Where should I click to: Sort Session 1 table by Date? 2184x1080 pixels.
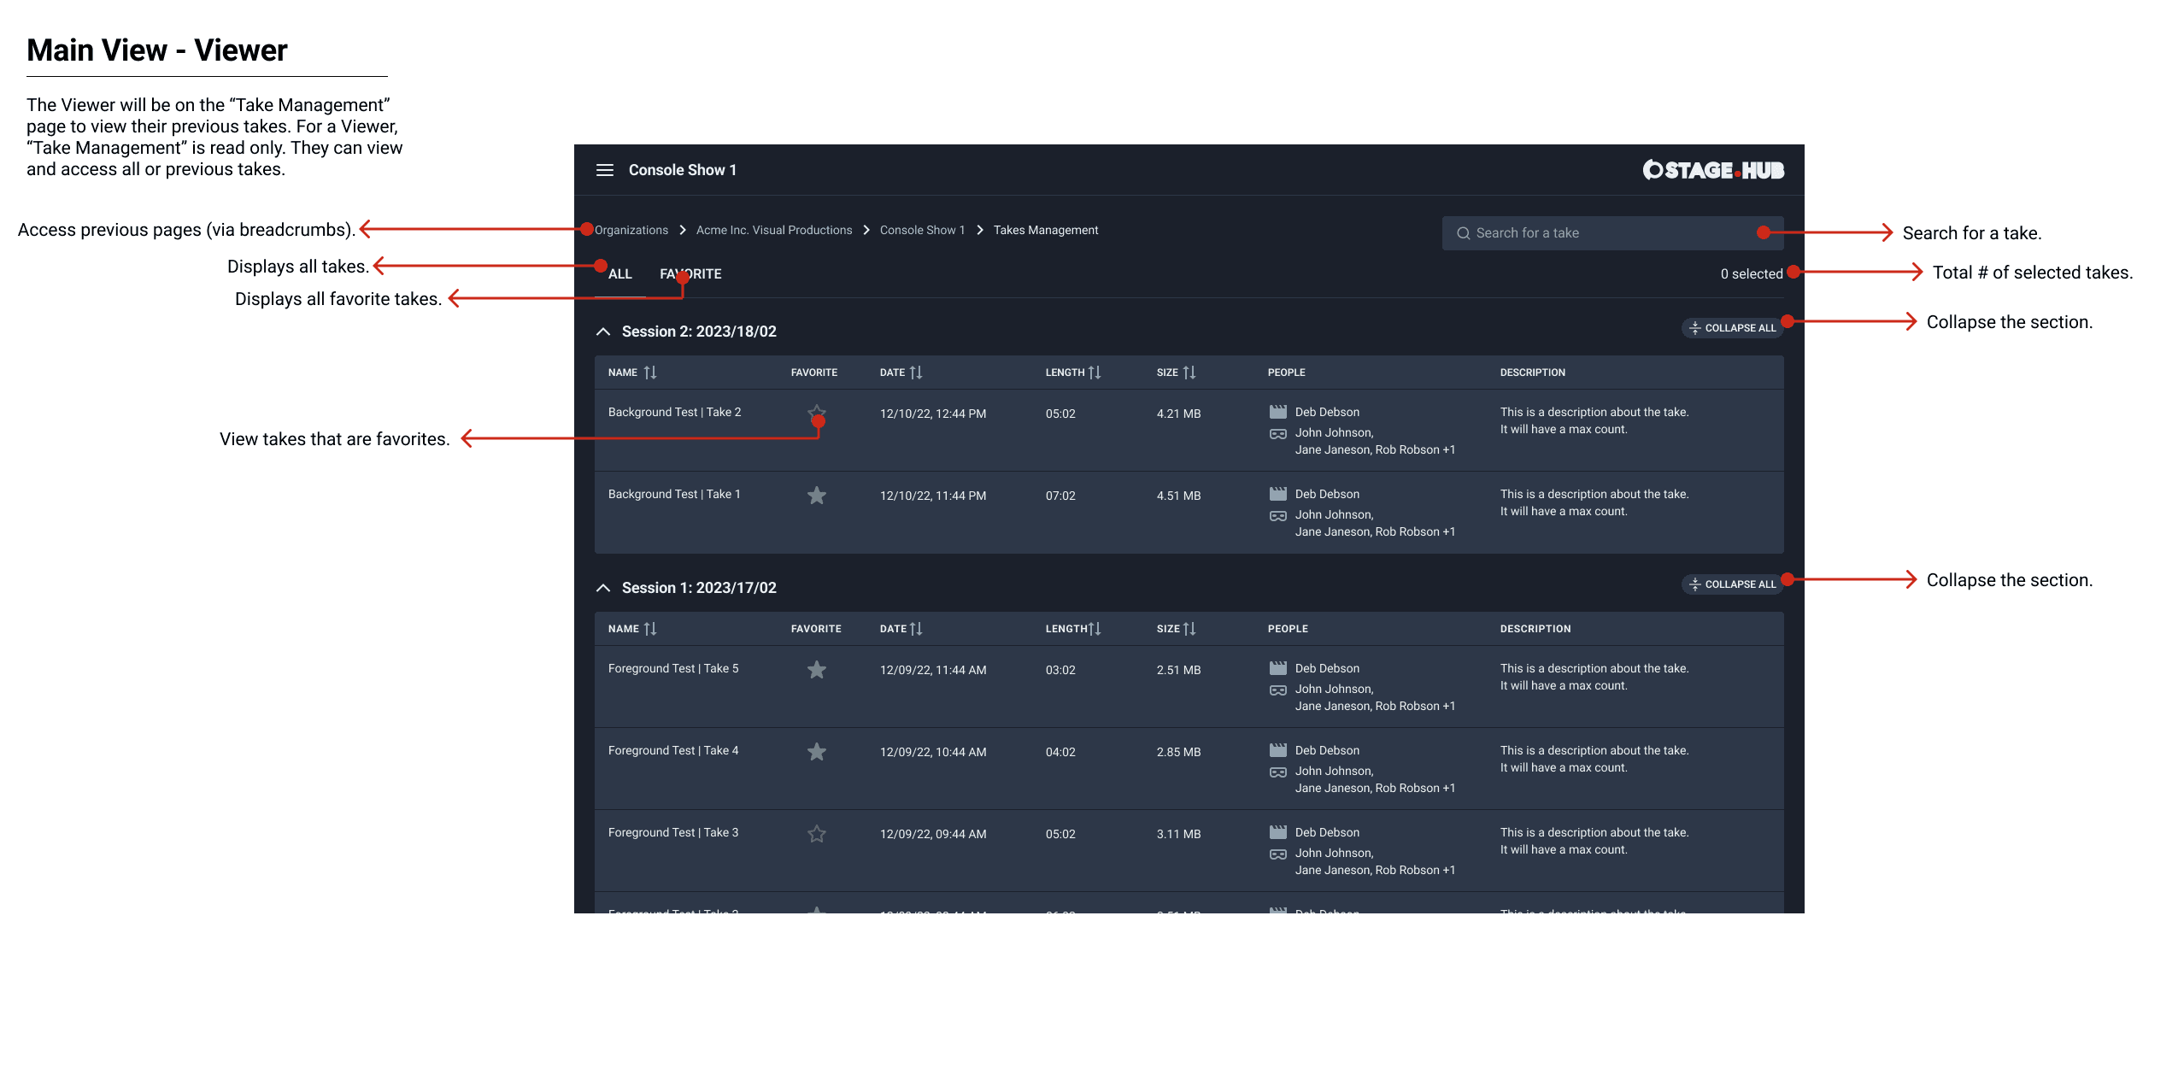pos(916,629)
